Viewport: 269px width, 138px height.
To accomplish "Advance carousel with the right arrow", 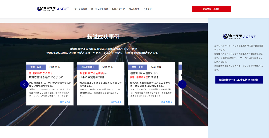I will (x=182, y=84).
